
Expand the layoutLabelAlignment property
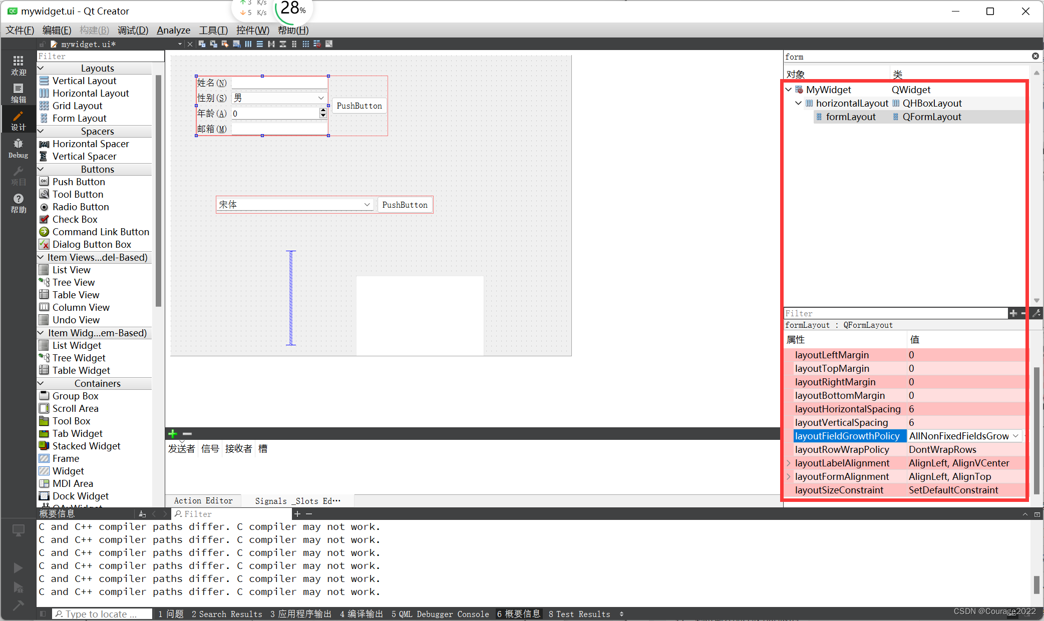point(789,463)
